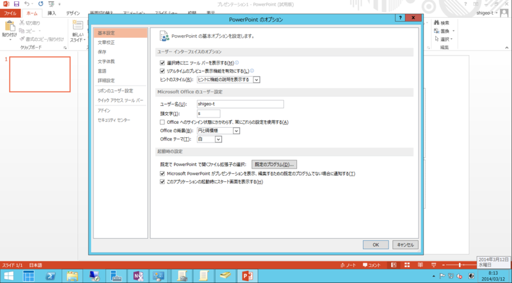Open the OneNote clipping icon in the taskbar
512x283 pixels.
click(x=138, y=276)
